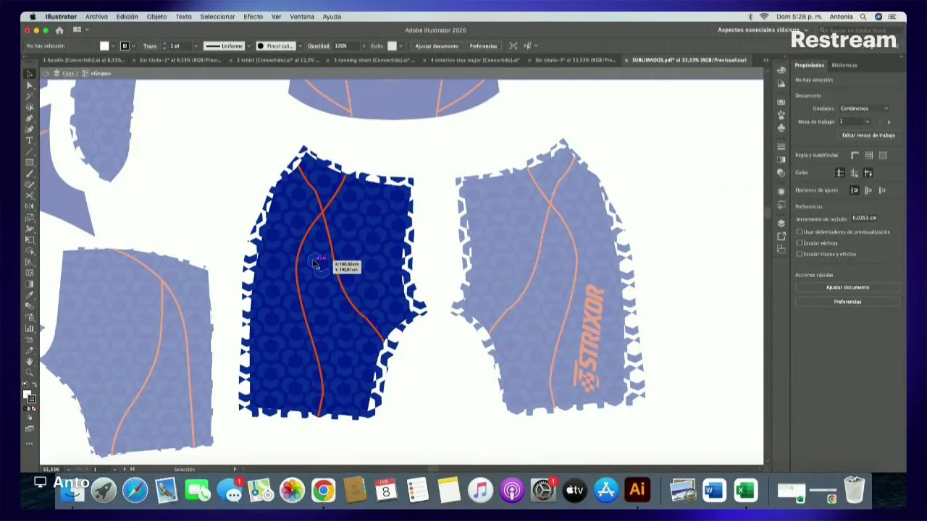Open the Stroke panel icon in dock
927x521 pixels.
click(x=781, y=147)
